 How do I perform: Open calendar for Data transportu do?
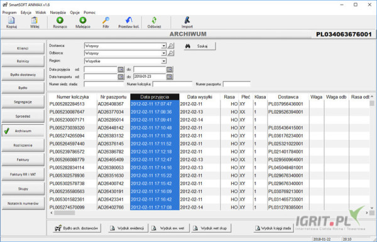coord(170,76)
